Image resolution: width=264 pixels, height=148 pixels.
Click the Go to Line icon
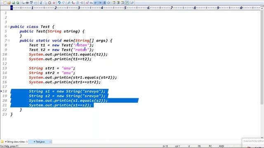coord(82,3)
